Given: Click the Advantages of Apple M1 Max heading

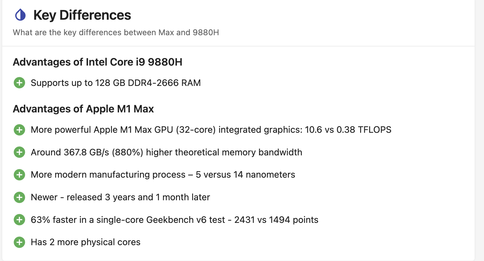Looking at the screenshot, I should 83,109.
